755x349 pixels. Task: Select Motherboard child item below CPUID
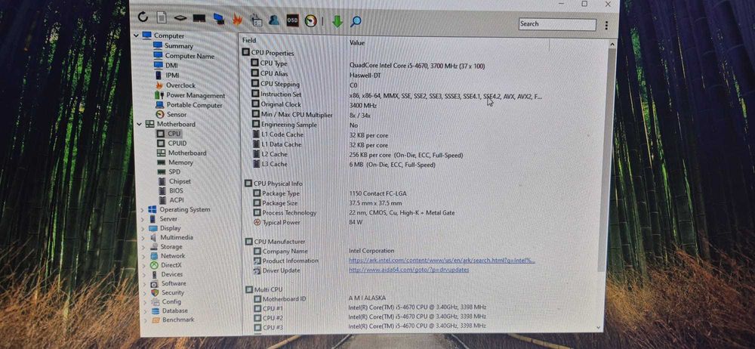point(186,153)
